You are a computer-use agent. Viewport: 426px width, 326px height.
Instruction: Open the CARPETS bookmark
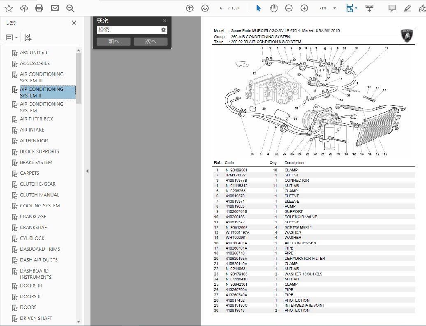coord(29,173)
